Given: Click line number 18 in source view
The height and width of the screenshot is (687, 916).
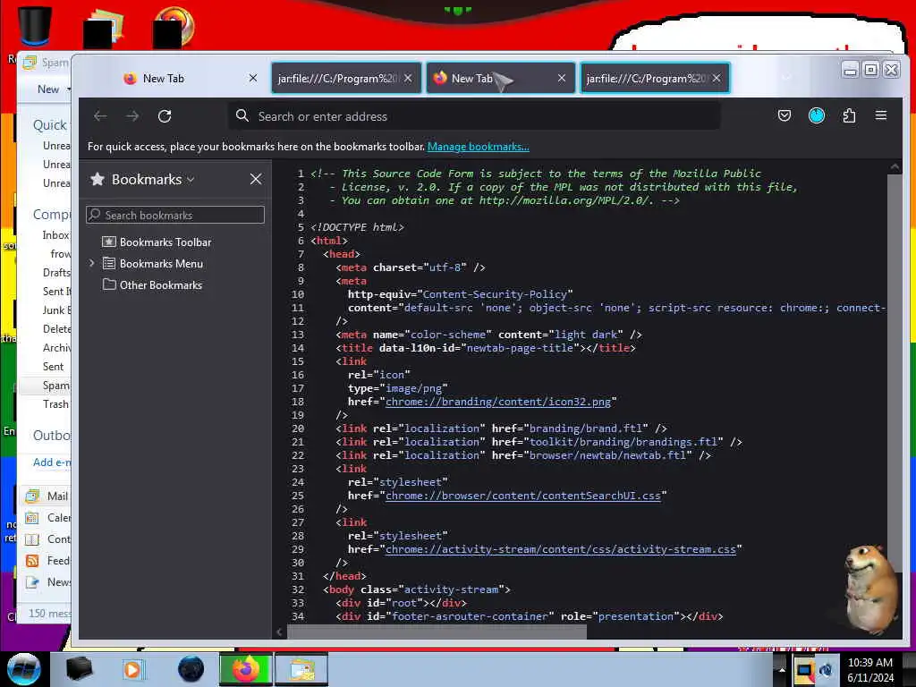Looking at the screenshot, I should [x=297, y=402].
